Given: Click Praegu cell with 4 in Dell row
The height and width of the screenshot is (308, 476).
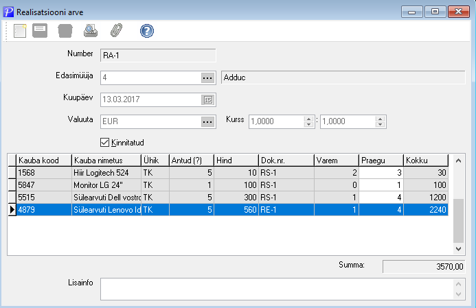Looking at the screenshot, I should 381,198.
